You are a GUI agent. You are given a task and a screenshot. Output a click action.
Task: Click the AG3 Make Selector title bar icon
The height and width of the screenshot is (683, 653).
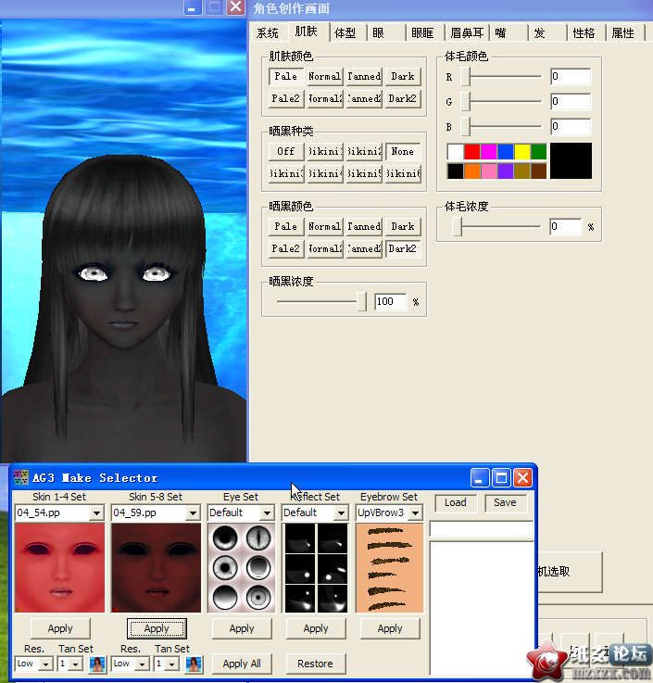(21, 478)
